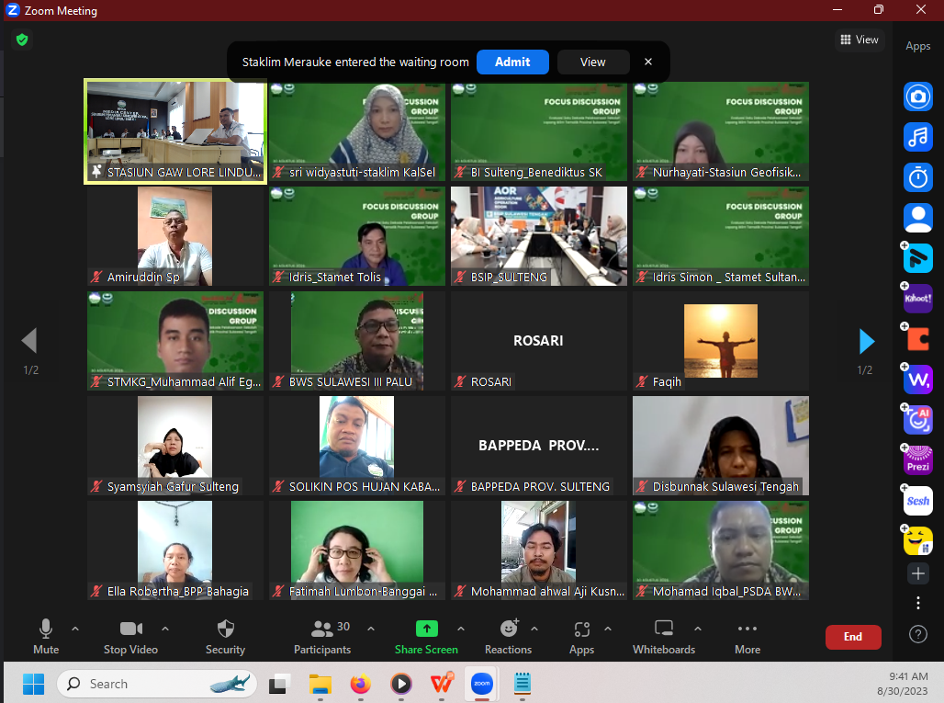Open the music note app icon
This screenshot has height=703, width=944.
point(917,136)
